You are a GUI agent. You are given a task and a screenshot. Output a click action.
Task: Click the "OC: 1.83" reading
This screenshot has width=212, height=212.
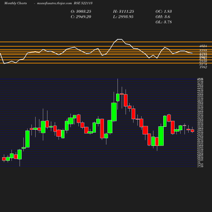(x=164, y=11)
